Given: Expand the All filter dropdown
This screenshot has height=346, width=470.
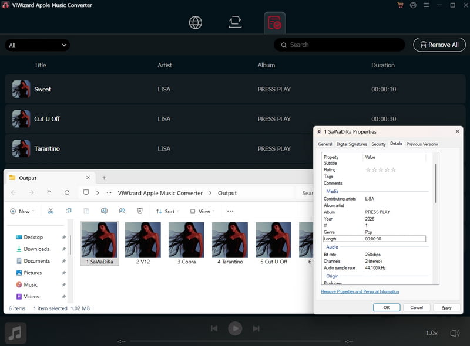Looking at the screenshot, I should pyautogui.click(x=38, y=45).
